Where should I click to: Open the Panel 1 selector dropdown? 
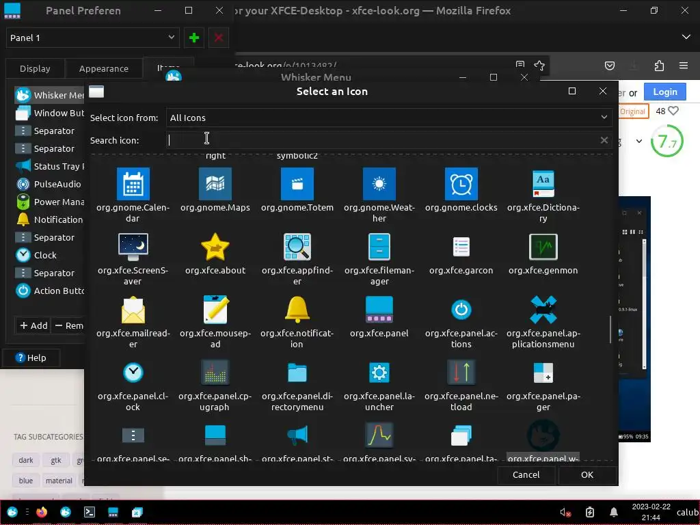click(93, 38)
